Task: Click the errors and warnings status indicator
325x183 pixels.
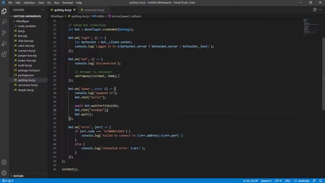Action: [8, 181]
